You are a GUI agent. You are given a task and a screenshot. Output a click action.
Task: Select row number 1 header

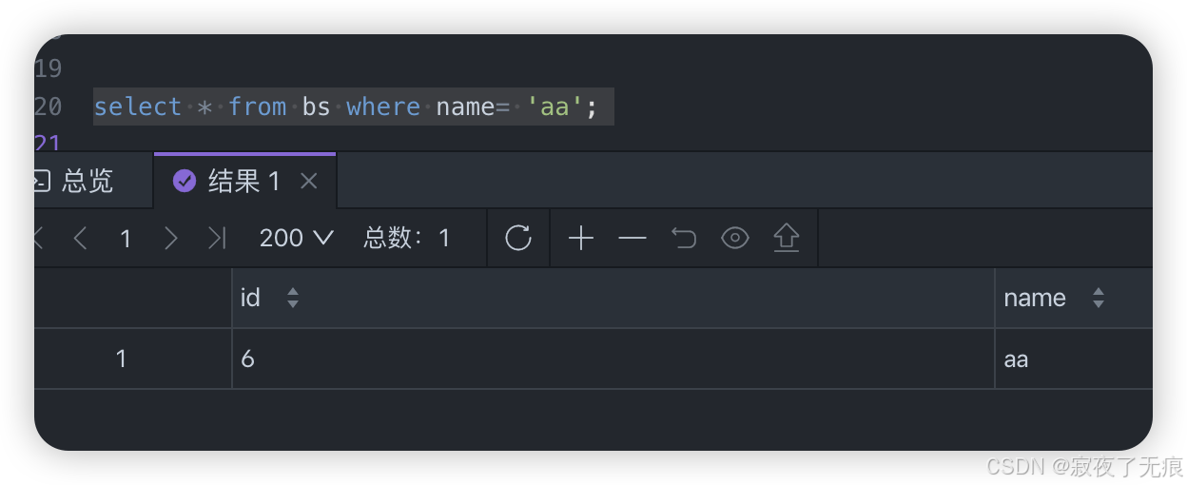pos(132,359)
